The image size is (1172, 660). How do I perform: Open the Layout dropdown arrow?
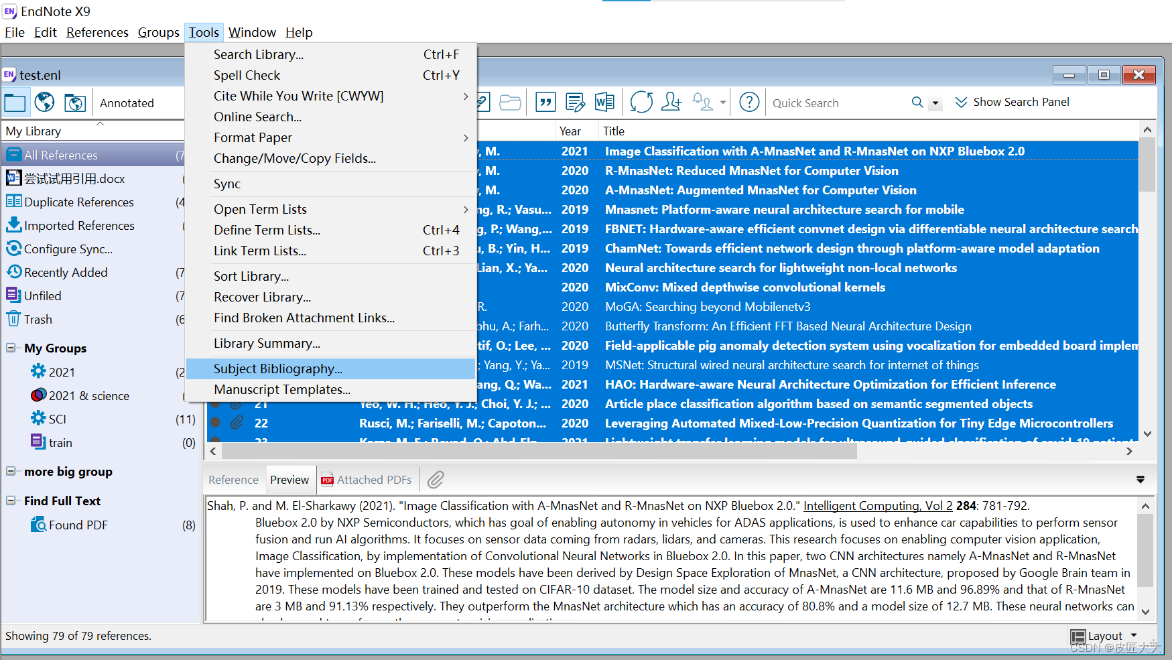pos(1134,635)
